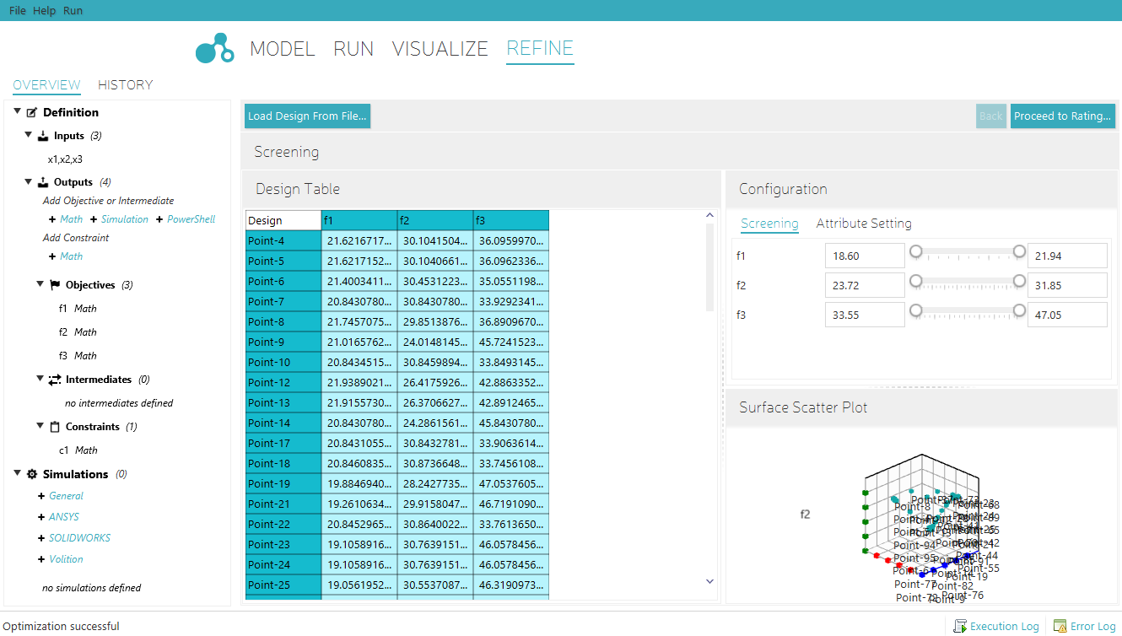Click the f2 slider maximum handle

[1019, 281]
